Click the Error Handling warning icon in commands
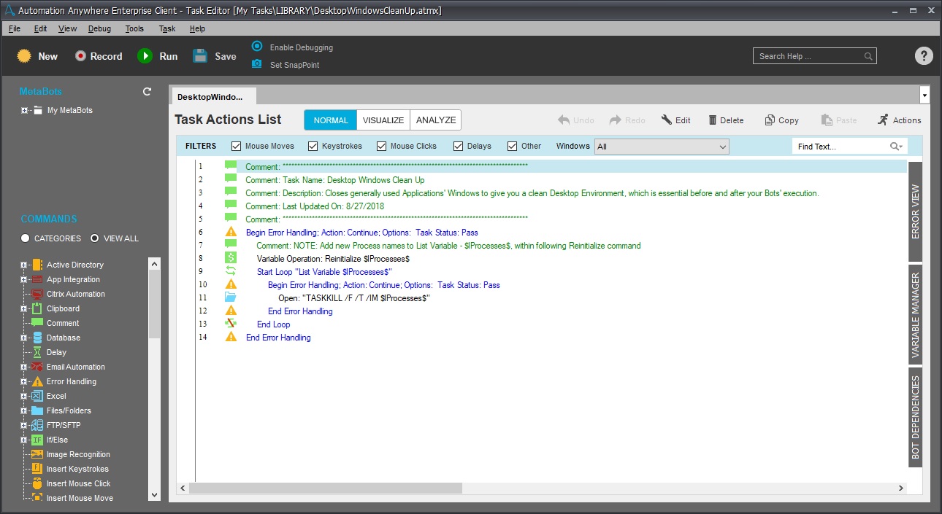 point(38,381)
